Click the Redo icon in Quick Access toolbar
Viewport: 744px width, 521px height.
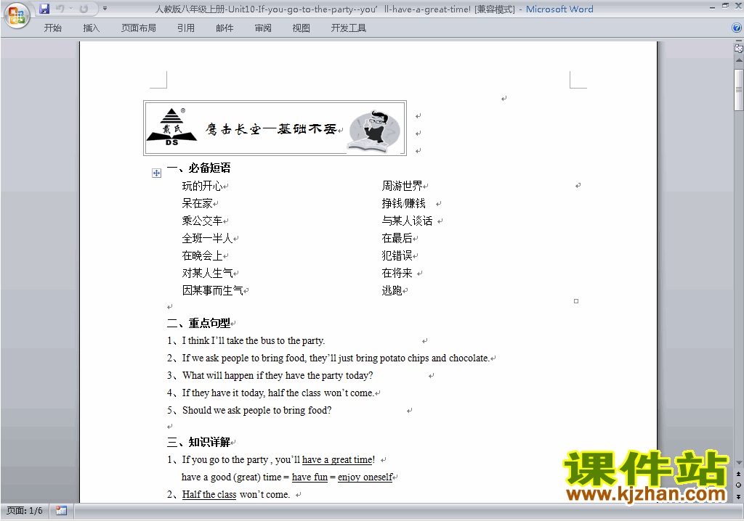(x=84, y=9)
